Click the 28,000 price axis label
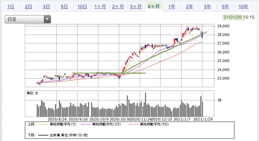Image resolution: width=259 pixels, height=141 pixels. coord(223,35)
